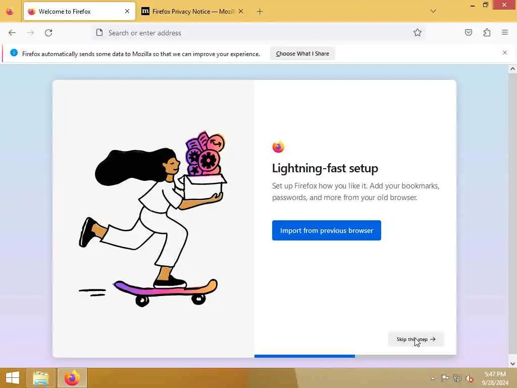Open the Extensions puzzle icon

click(x=487, y=32)
